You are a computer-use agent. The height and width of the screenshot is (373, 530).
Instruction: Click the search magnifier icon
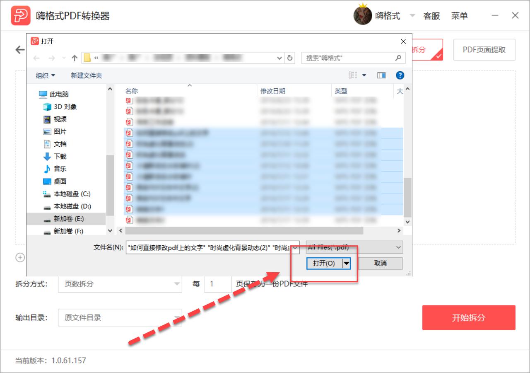pos(398,58)
